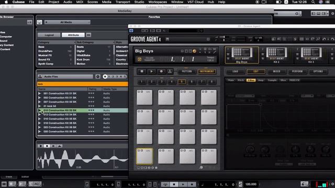The image size is (335, 188).
Task: Open the VST Cloud menu
Action: click(195, 2)
